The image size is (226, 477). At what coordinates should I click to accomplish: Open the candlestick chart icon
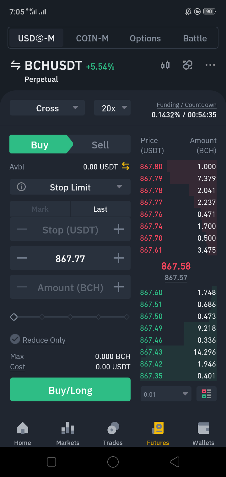click(x=165, y=65)
